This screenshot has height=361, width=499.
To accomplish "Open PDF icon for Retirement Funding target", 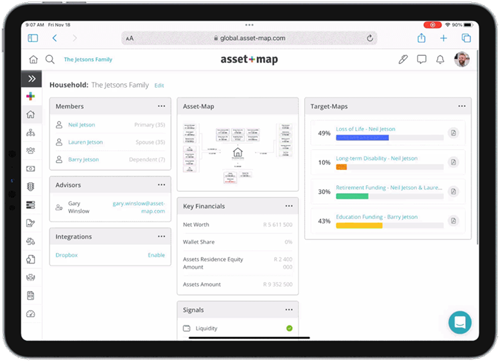I will (453, 191).
